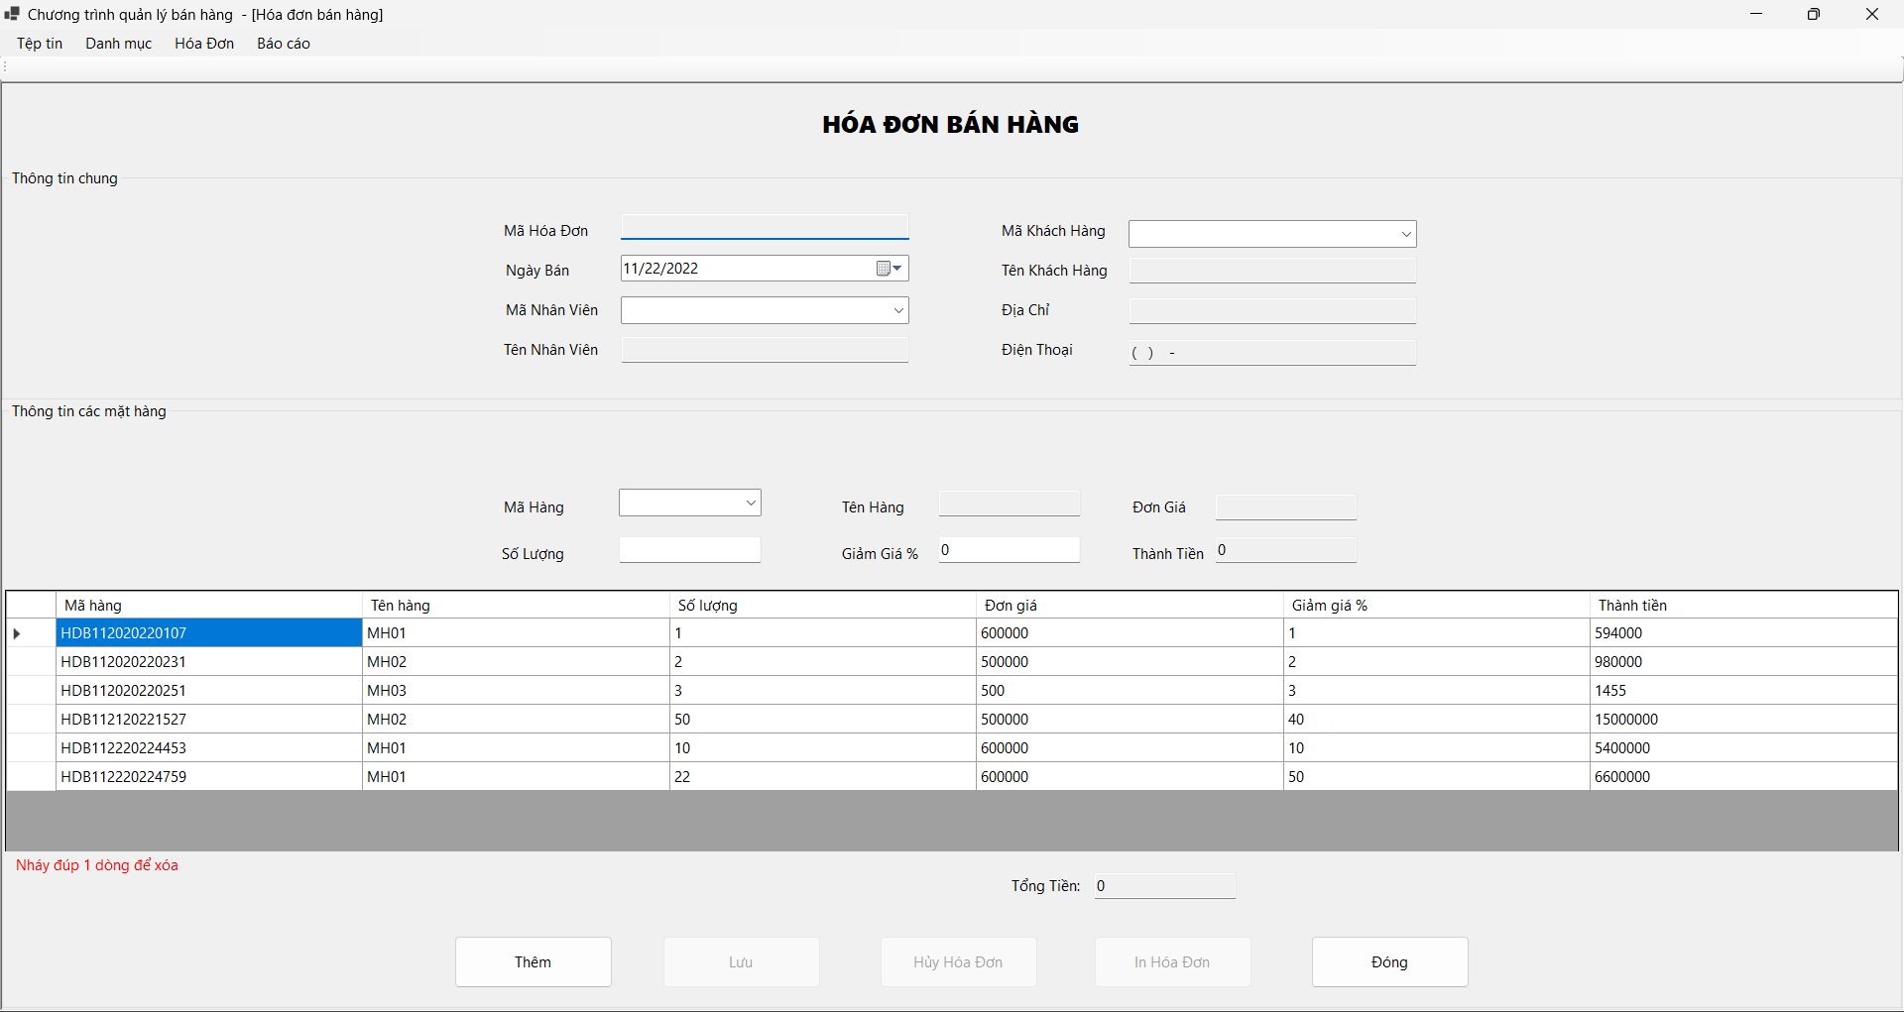Open the Mã Hàng dropdown

750,503
